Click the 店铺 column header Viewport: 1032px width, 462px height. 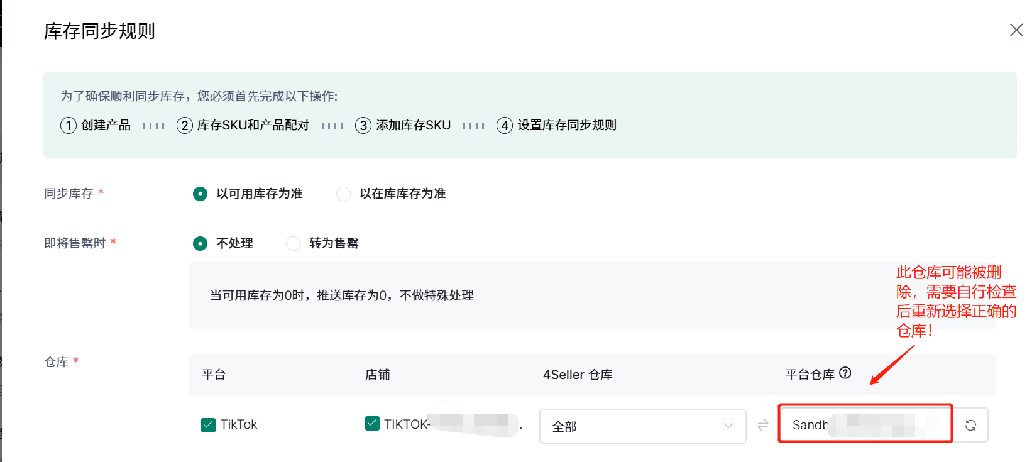point(377,375)
